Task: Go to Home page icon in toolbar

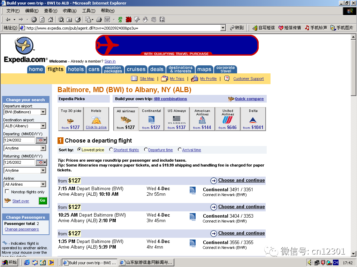Action: tap(51, 19)
